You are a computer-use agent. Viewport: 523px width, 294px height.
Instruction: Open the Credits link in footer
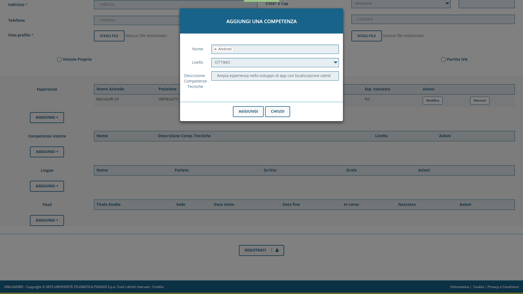point(158,287)
